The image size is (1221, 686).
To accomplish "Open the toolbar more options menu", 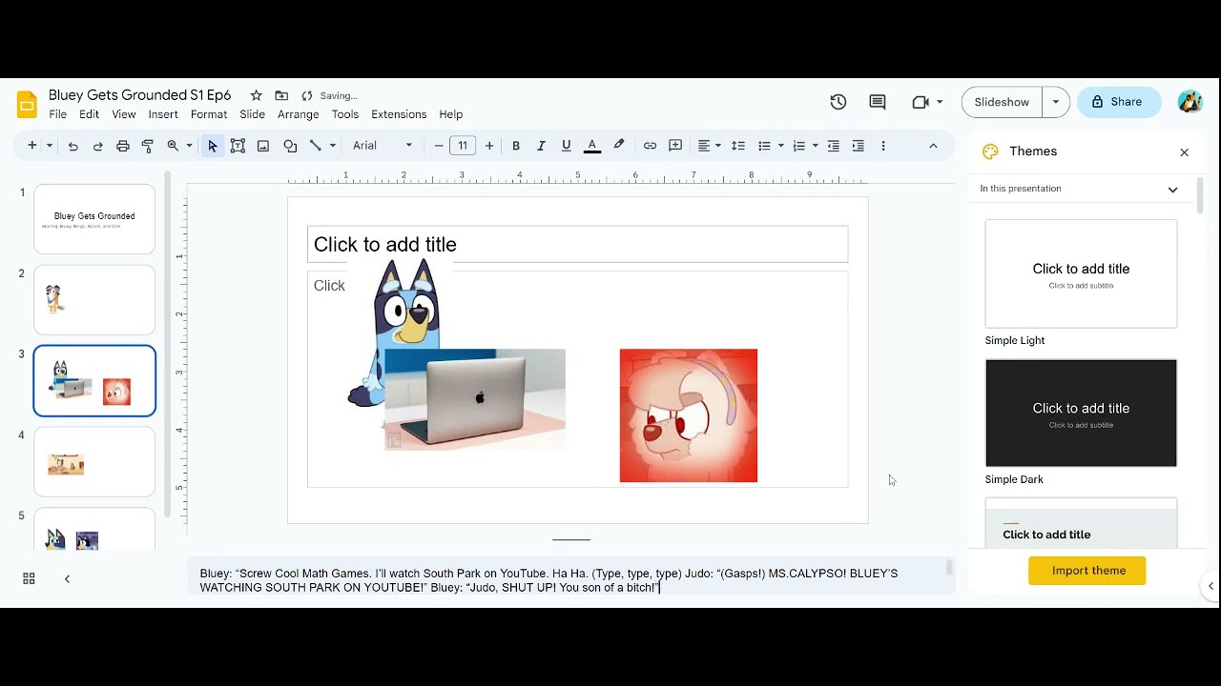I will click(883, 146).
